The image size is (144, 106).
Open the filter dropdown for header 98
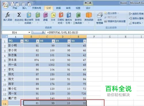(53, 41)
